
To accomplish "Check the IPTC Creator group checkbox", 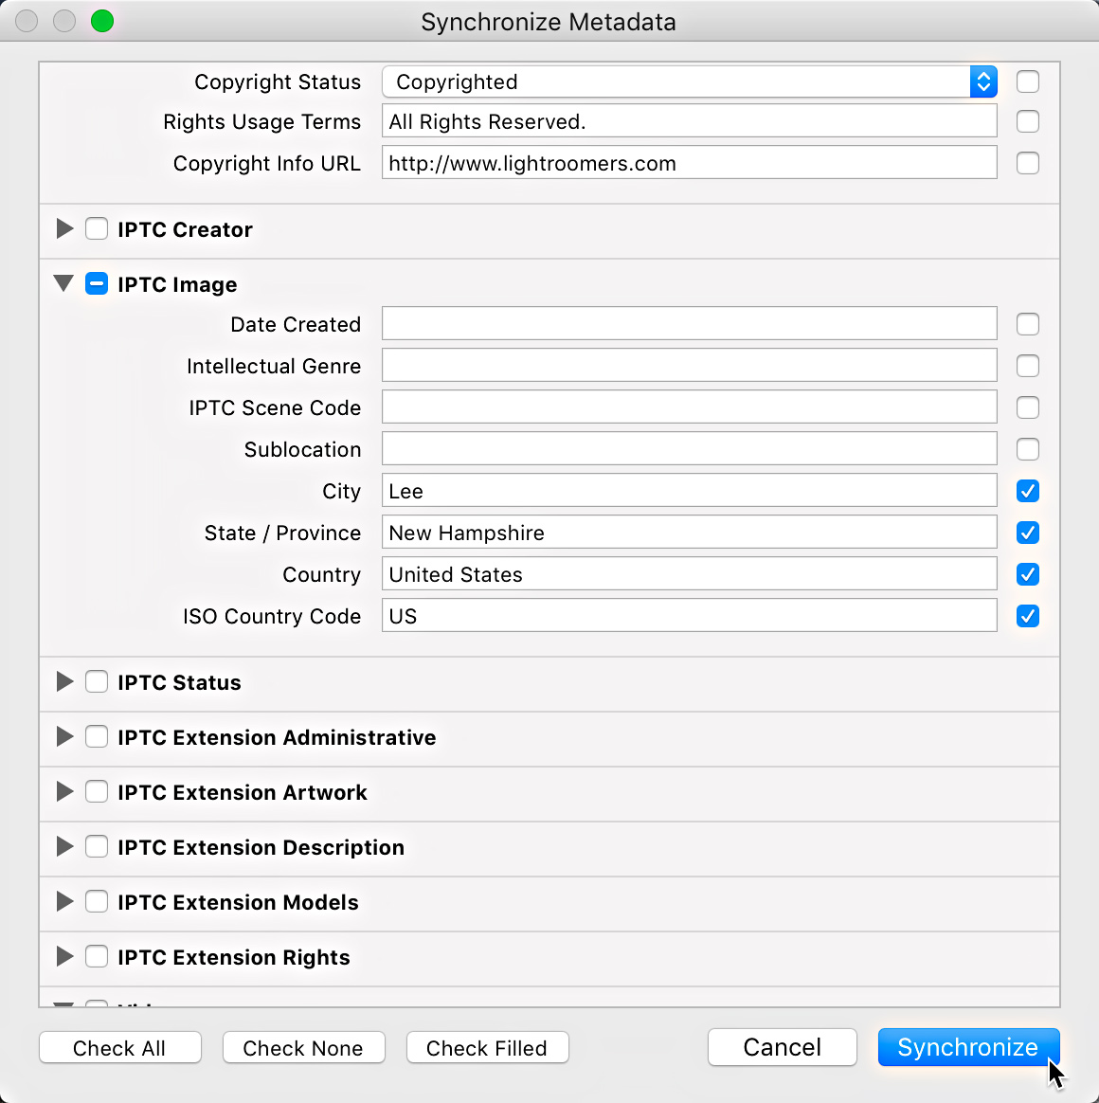I will tap(97, 229).
